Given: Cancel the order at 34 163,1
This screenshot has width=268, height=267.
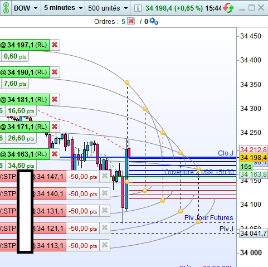Looking at the screenshot, I should 55,154.
